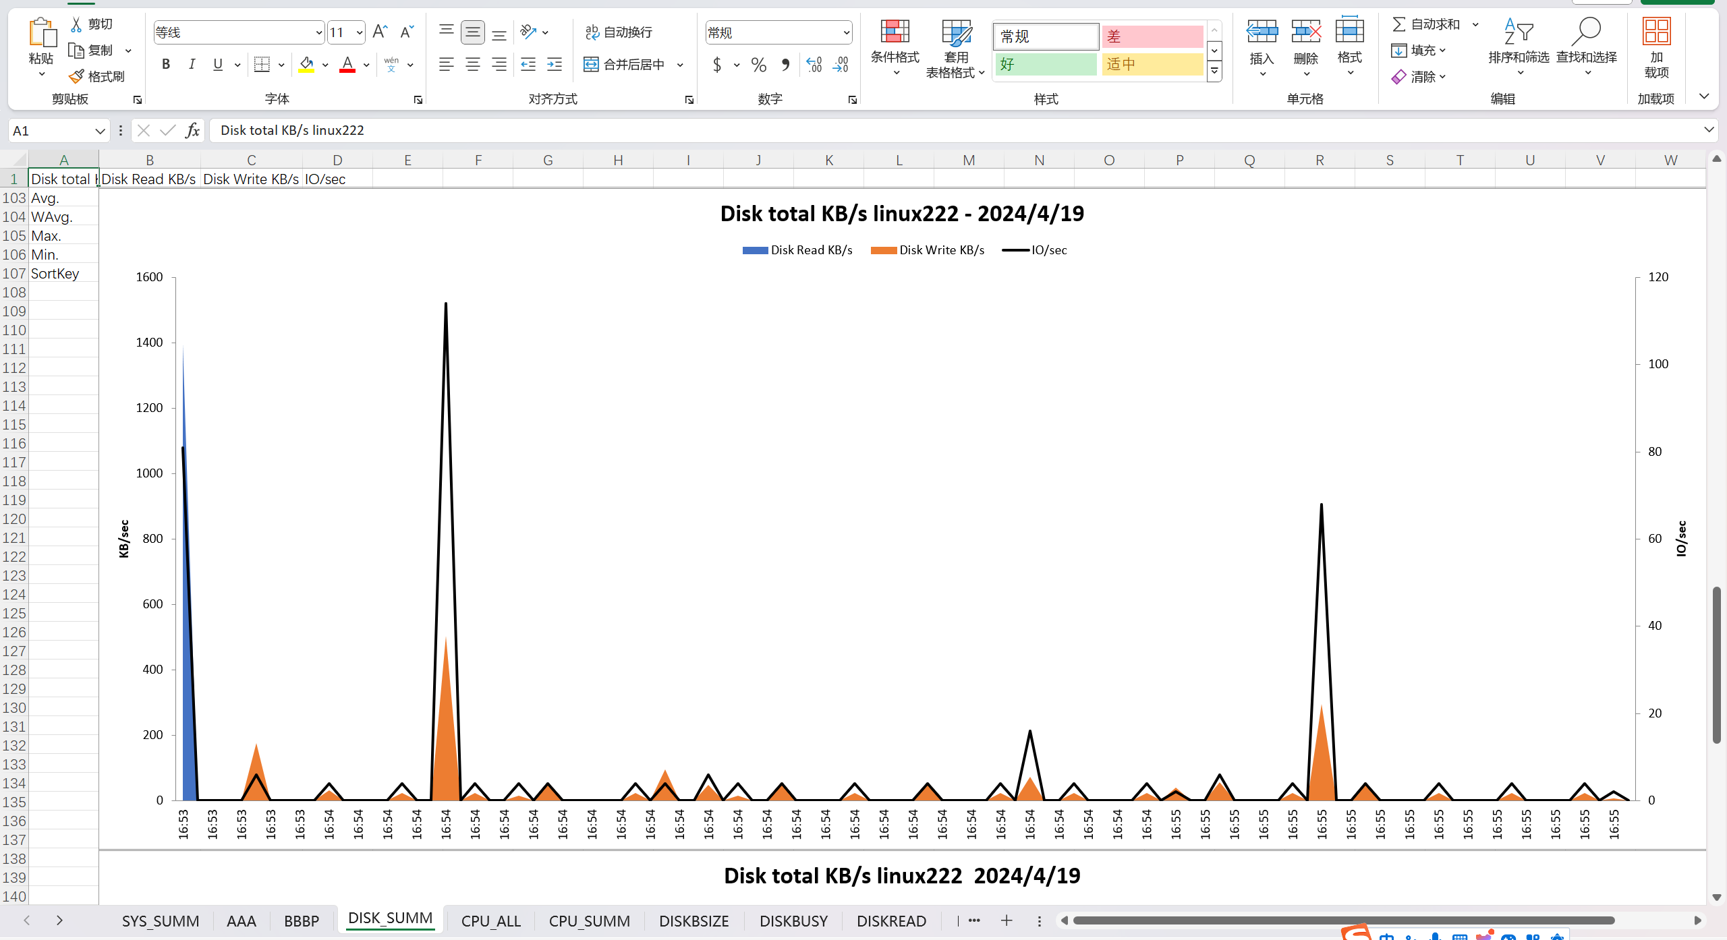
Task: Click the Cut scissors icon
Action: point(76,24)
